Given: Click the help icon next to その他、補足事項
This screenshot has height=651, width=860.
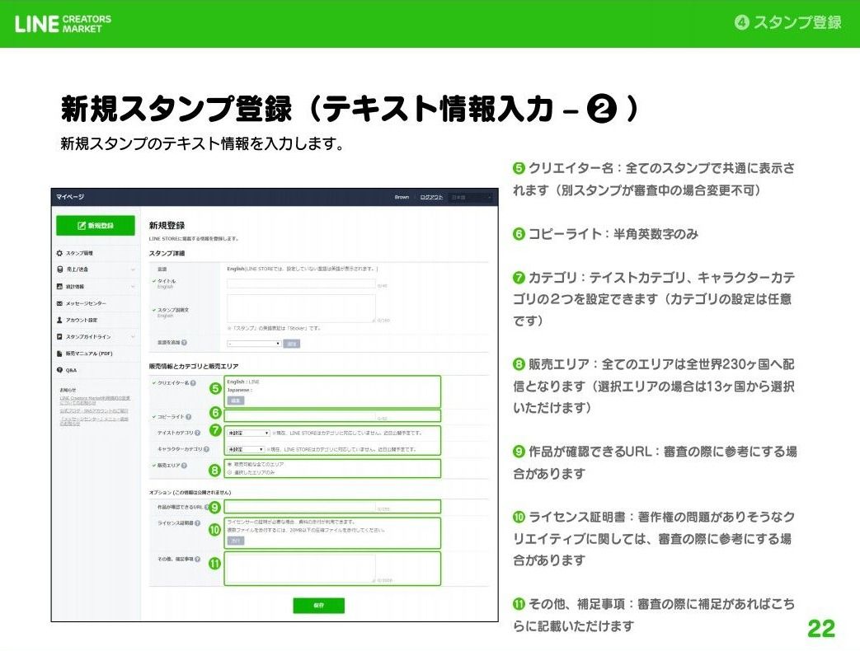Looking at the screenshot, I should (x=197, y=560).
